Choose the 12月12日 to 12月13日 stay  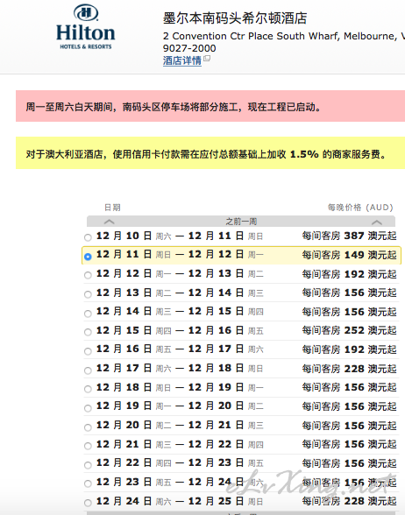pos(88,275)
